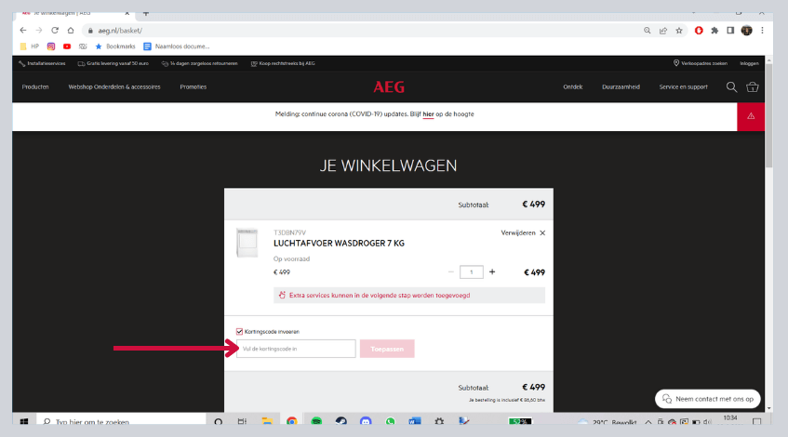Open Settings gear from the taskbar

[439, 421]
